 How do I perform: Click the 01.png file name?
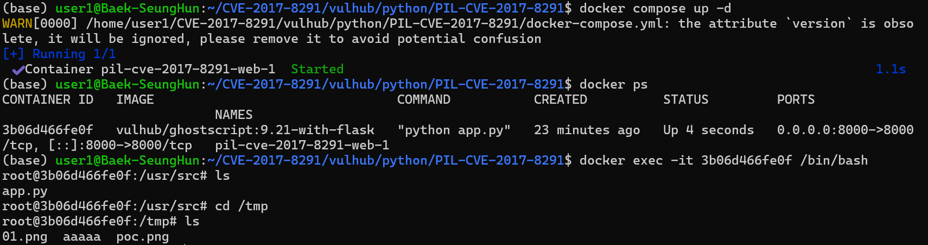coord(25,237)
